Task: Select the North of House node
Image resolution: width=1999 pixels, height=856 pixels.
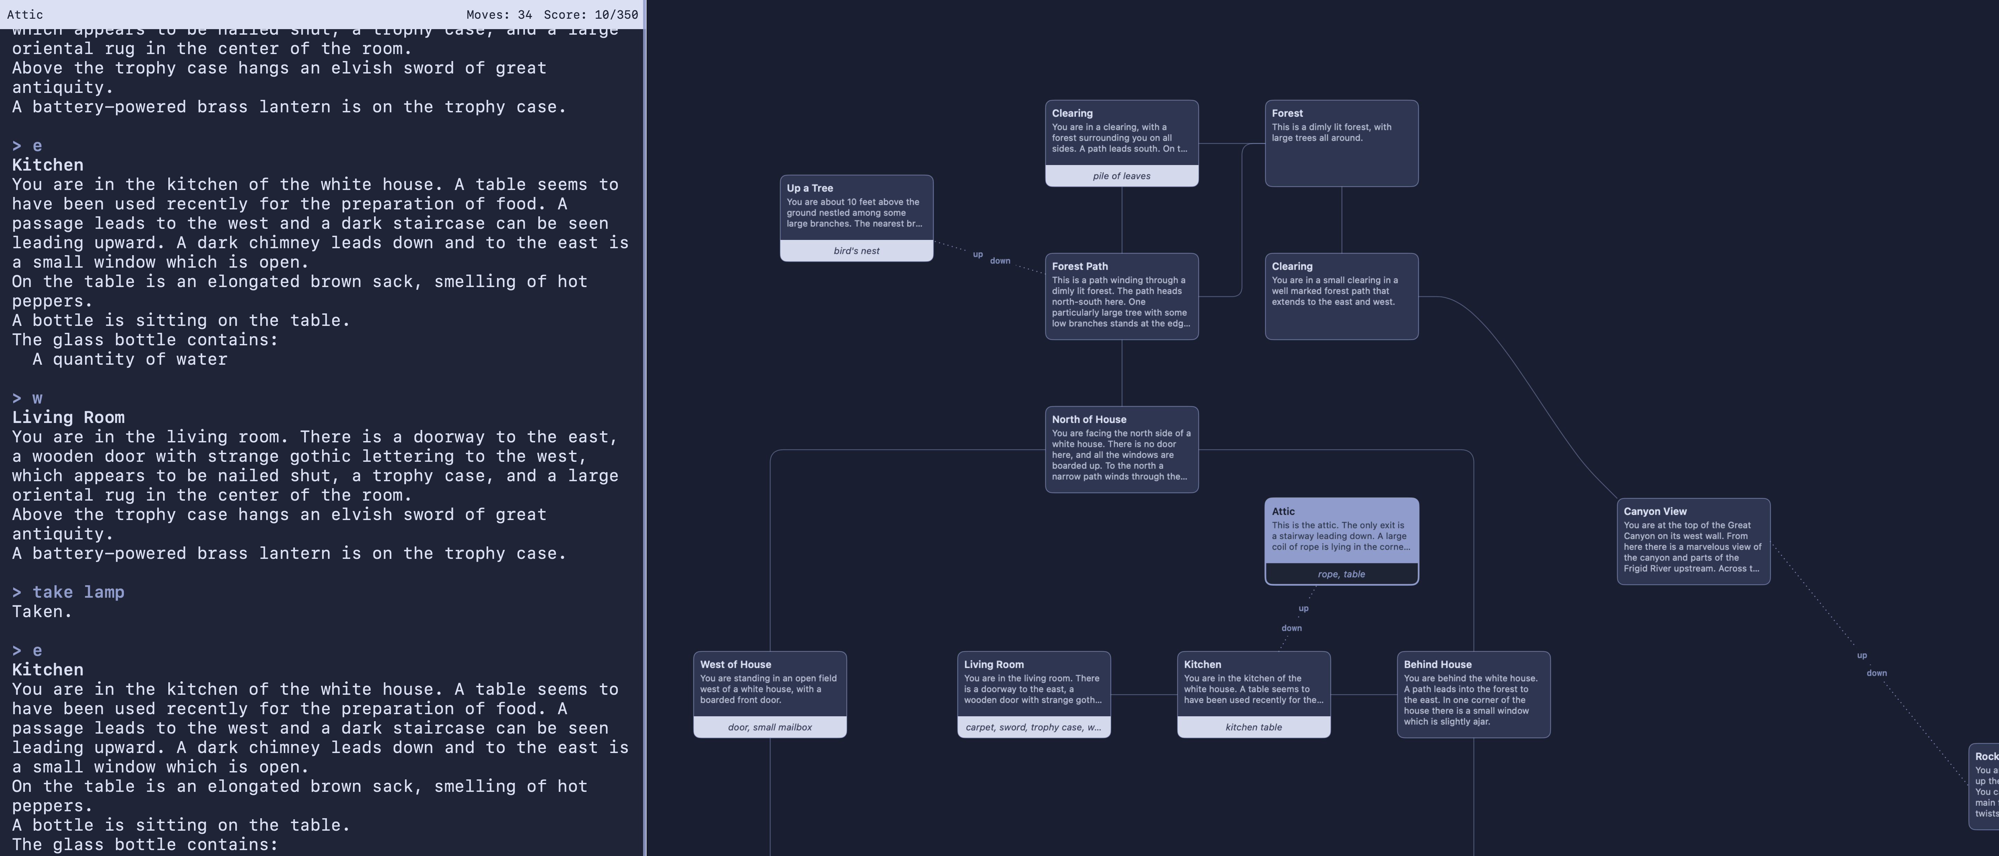Action: tap(1121, 449)
